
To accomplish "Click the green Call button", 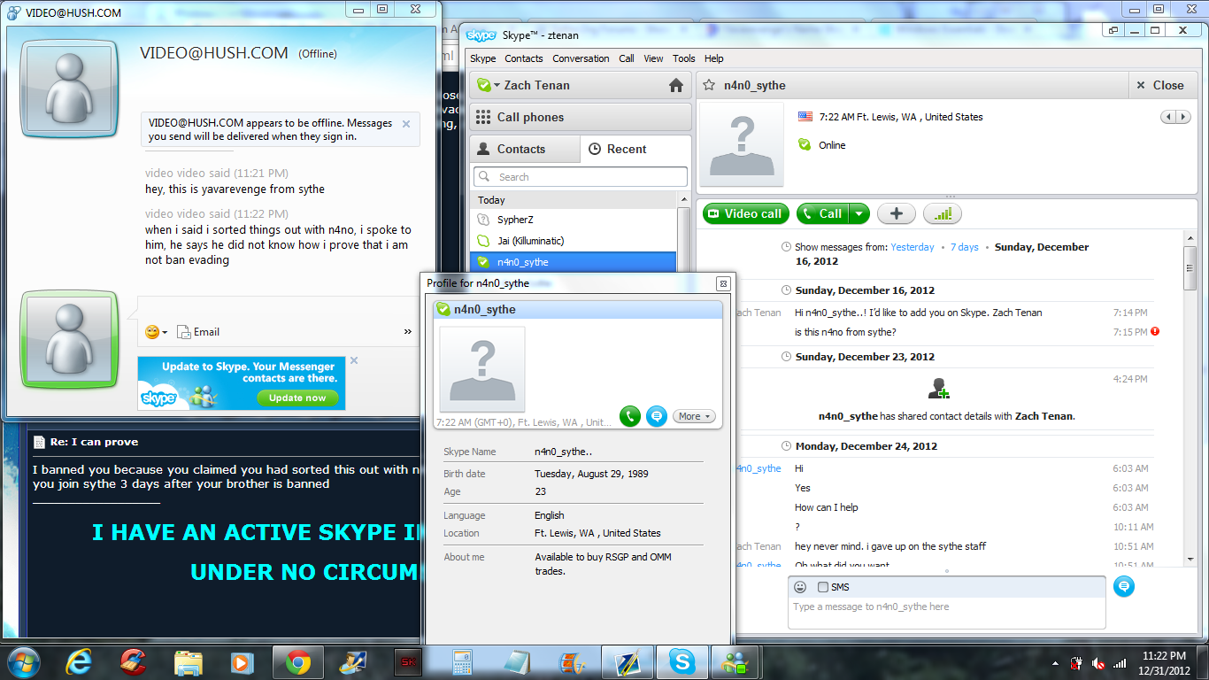I will click(823, 213).
